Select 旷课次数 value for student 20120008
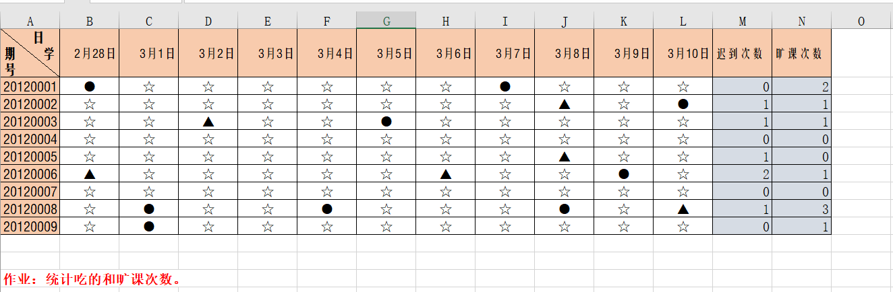The image size is (893, 292). [x=802, y=209]
